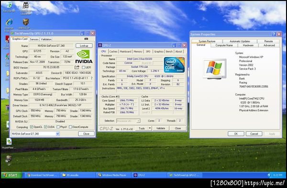Image resolution: width=287 pixels, height=188 pixels.
Task: Open the GPU selection dropdown in GPU-Z
Action: pos(35,134)
